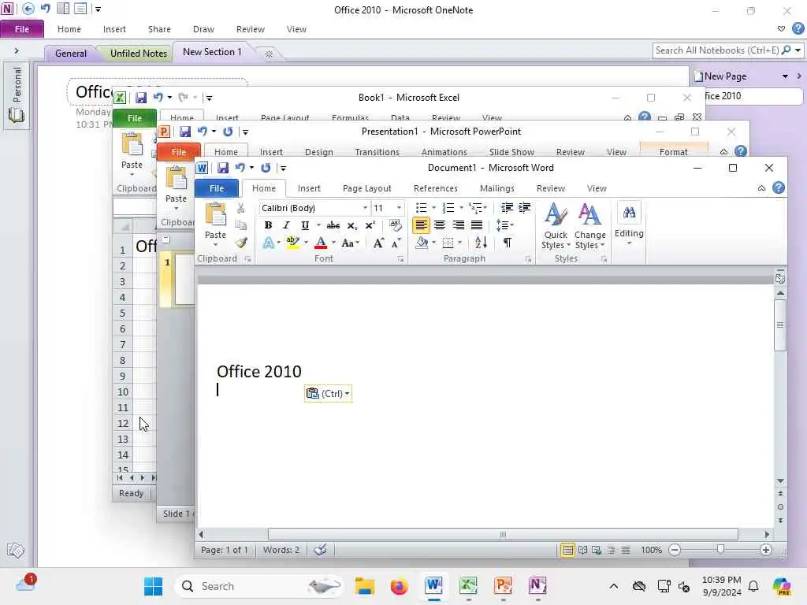Screen dimensions: 807x605
Task: Apply strikethrough in Word Font group
Action: (333, 225)
